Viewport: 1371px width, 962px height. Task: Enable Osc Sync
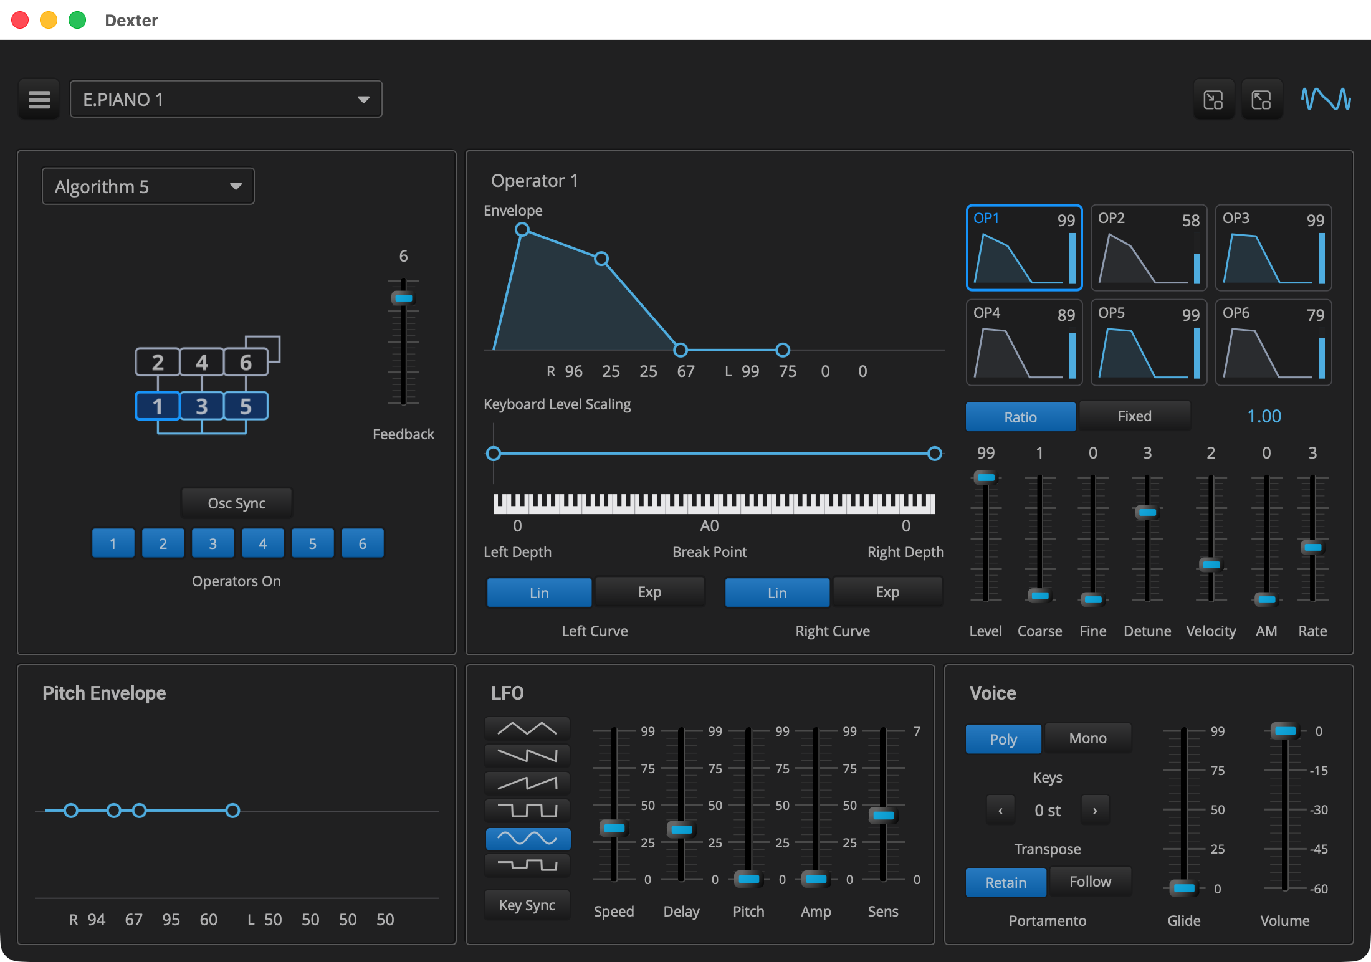(x=236, y=503)
